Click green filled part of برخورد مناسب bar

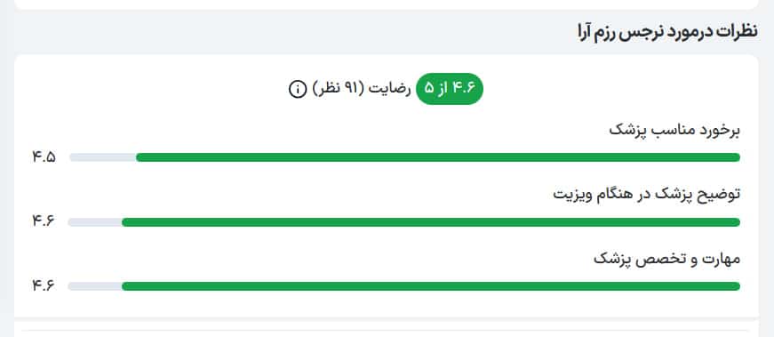coord(438,157)
